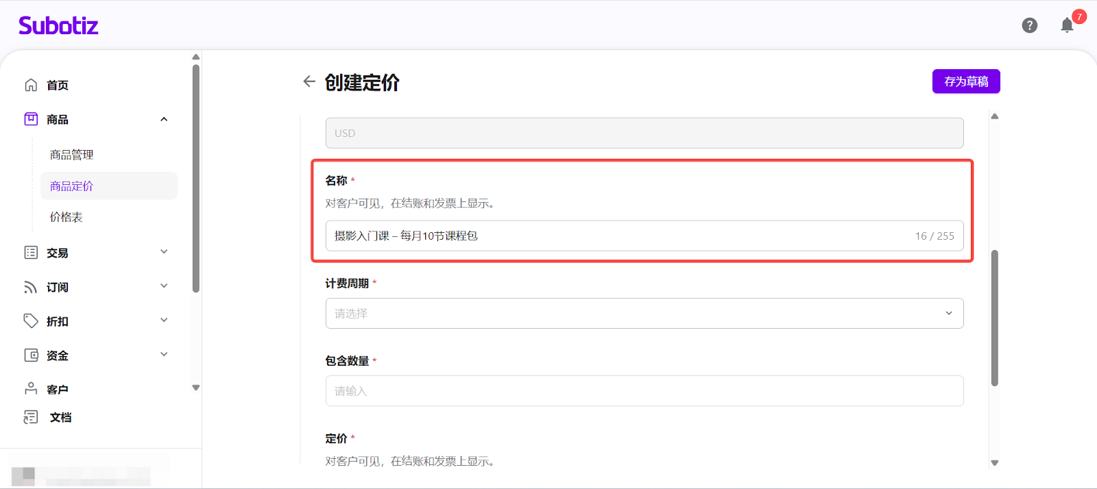
Task: Click the 存为草稿 button
Action: click(x=965, y=81)
